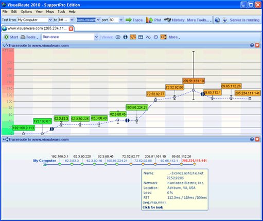Viewport: 263px width, 221px height.
Task: Click the graph point for hop 209.51.161.10
Action: tap(194, 90)
